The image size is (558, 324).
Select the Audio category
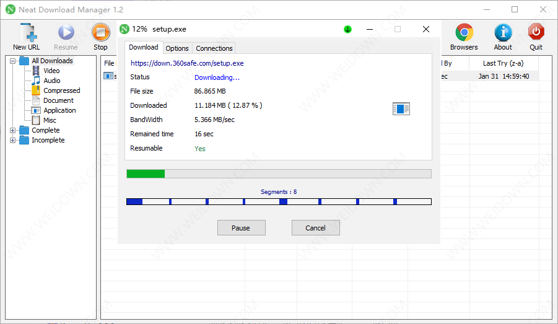(x=51, y=81)
